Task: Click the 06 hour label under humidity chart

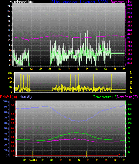Action: click(x=43, y=160)
